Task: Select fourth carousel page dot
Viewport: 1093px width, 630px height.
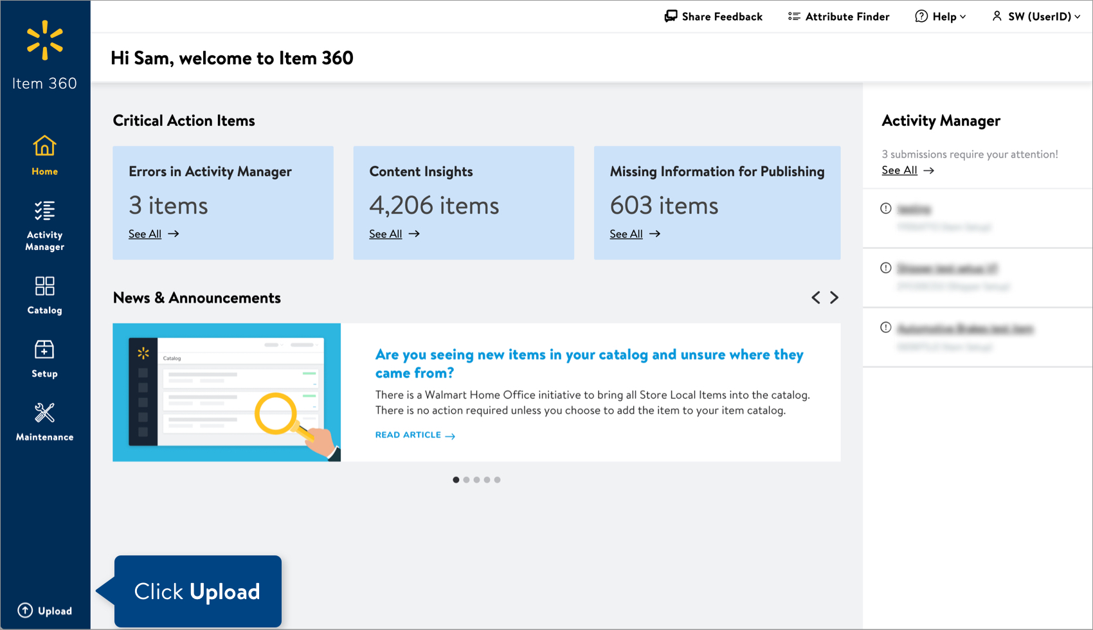Action: 487,480
